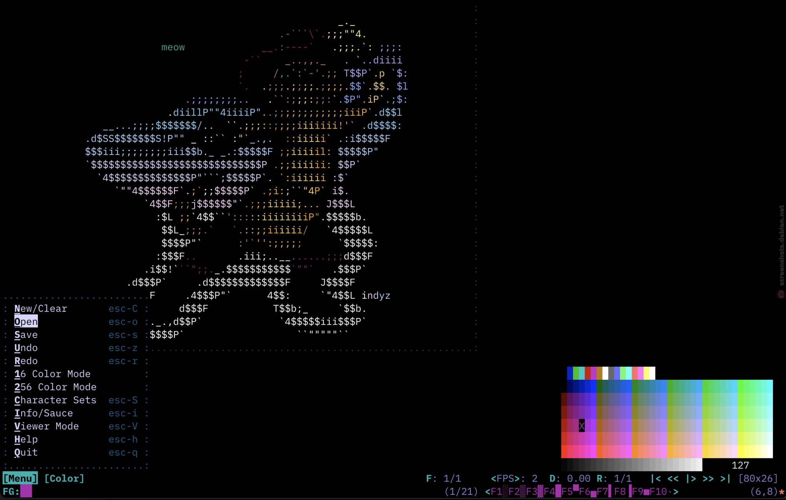Select the F2 medium shade block character
Viewport: 786px width, 500px height.
[x=517, y=492]
